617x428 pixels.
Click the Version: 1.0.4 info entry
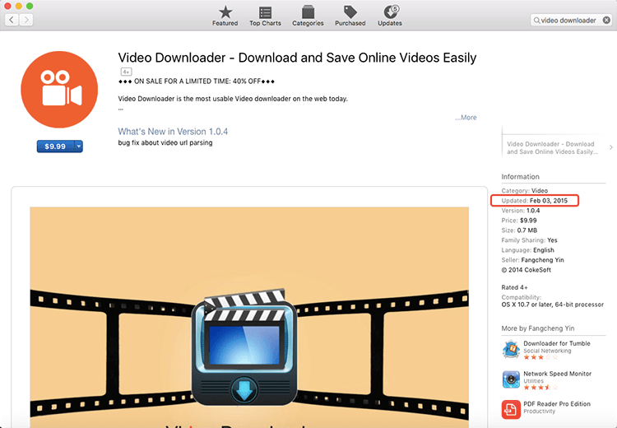point(521,210)
